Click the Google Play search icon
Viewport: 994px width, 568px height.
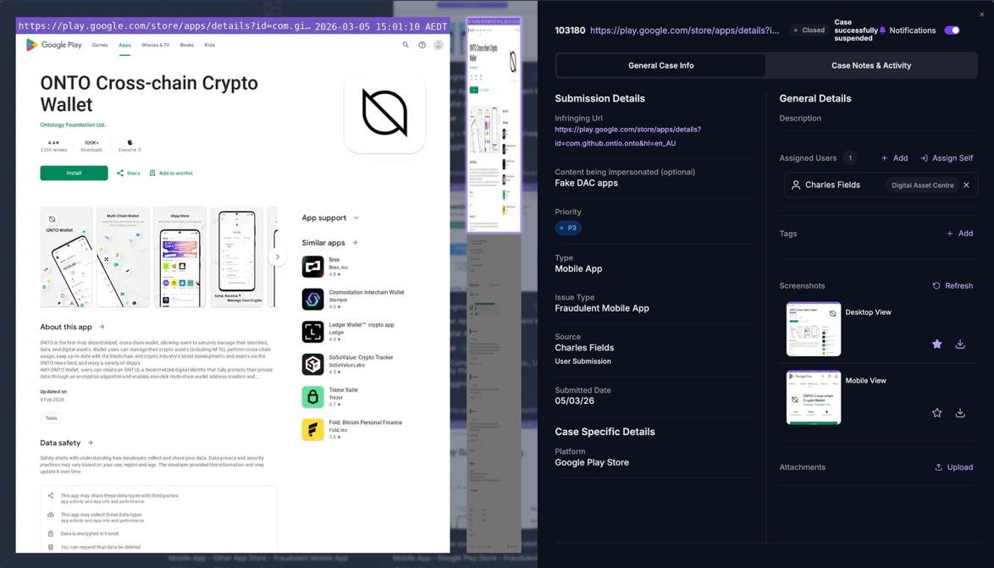[x=406, y=45]
